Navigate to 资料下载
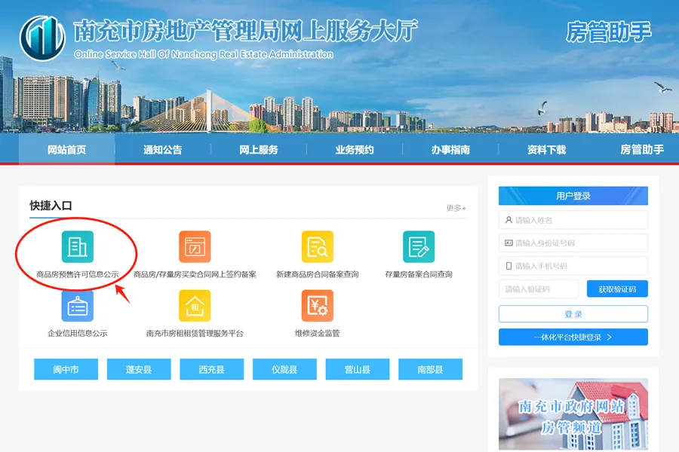 click(546, 149)
